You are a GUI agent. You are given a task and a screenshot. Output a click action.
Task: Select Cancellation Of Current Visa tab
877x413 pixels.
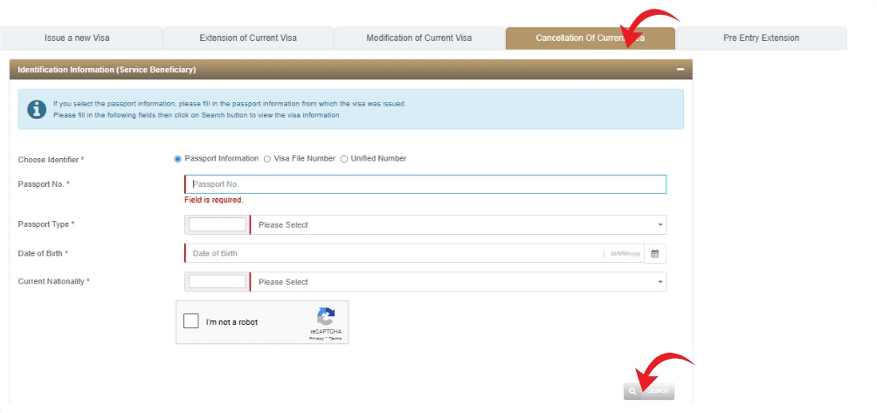pos(590,38)
